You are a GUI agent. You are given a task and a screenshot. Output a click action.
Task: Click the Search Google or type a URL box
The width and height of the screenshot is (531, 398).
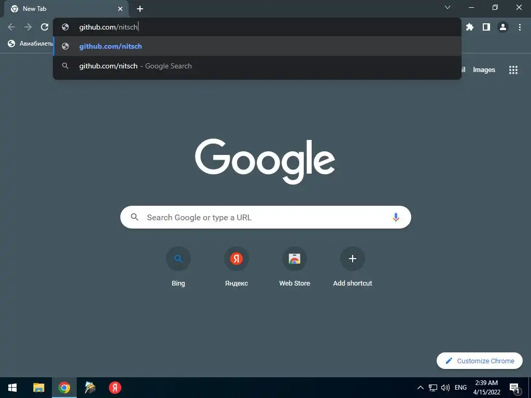coord(265,217)
